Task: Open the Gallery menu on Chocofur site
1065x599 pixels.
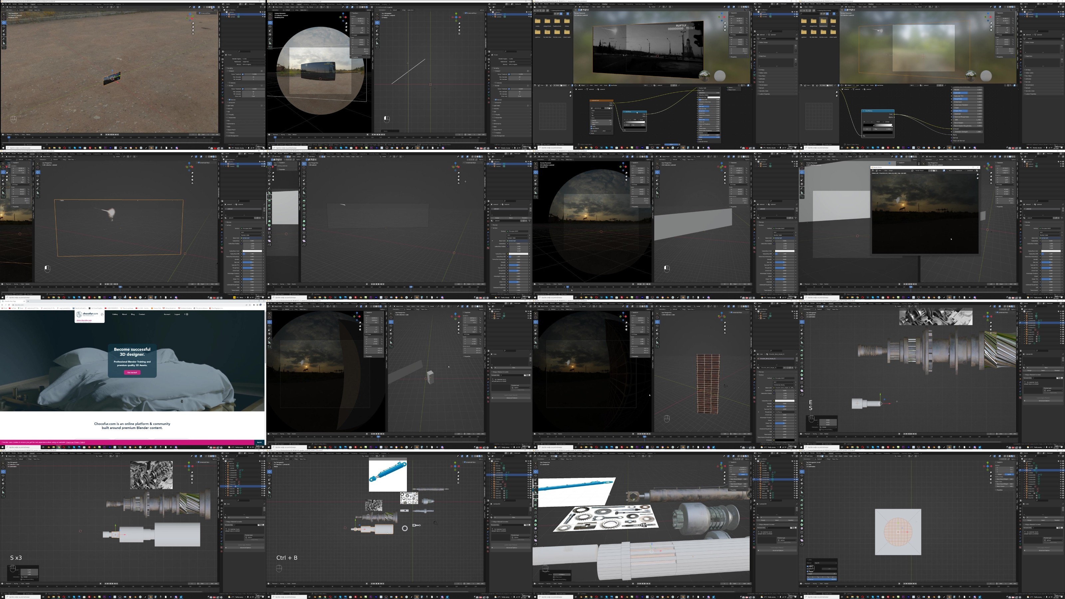Action: 115,314
